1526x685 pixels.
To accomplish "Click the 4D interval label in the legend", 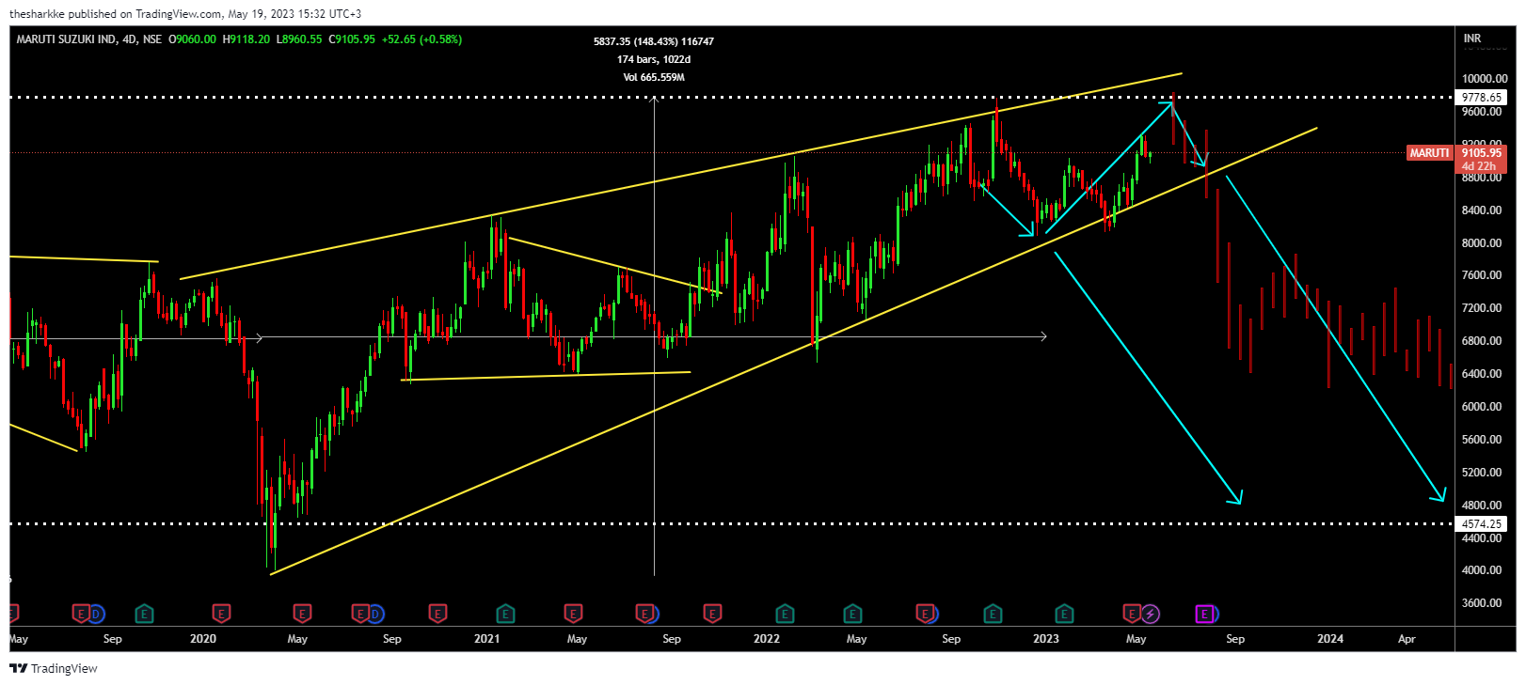I will [x=129, y=39].
